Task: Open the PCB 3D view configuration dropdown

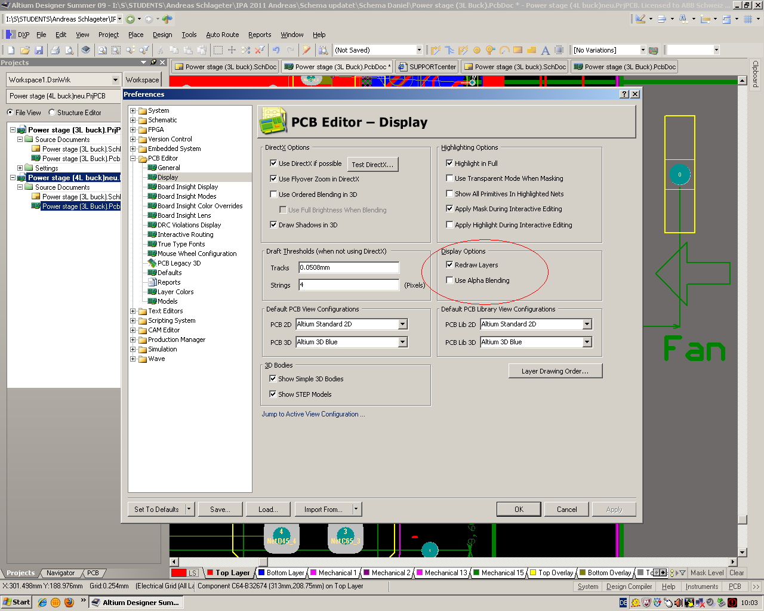Action: pyautogui.click(x=403, y=342)
